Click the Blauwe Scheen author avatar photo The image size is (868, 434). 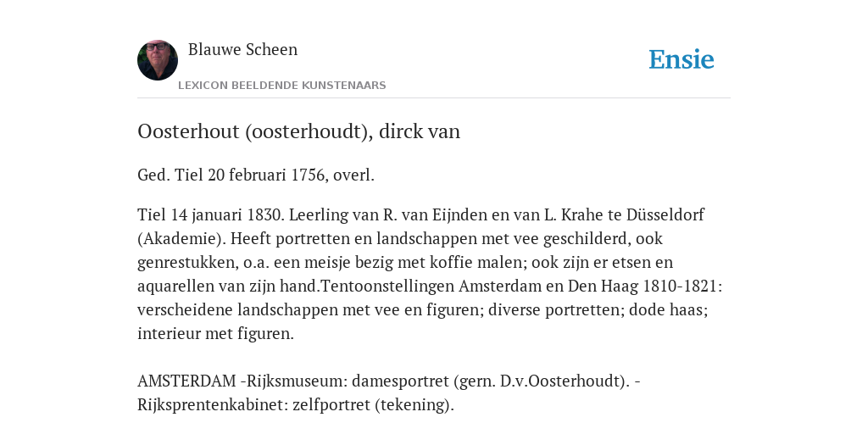point(158,60)
